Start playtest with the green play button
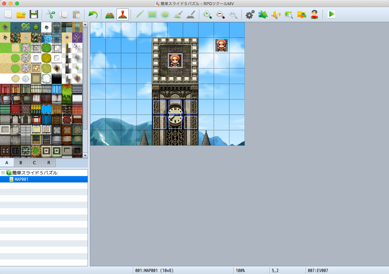389x274 pixels. pos(331,14)
